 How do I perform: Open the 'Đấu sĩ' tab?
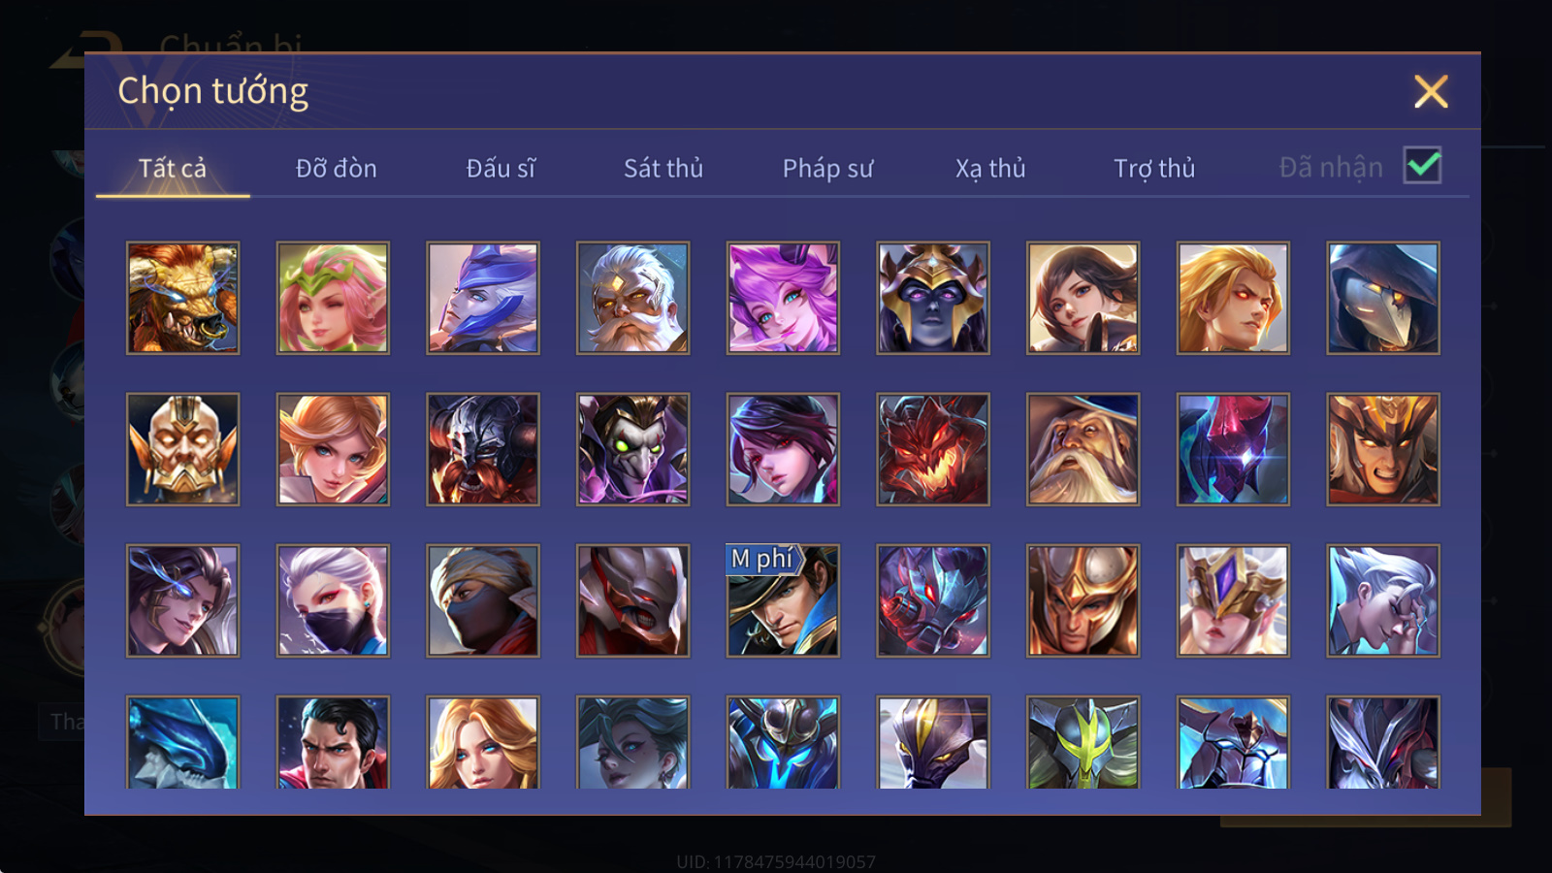click(501, 168)
